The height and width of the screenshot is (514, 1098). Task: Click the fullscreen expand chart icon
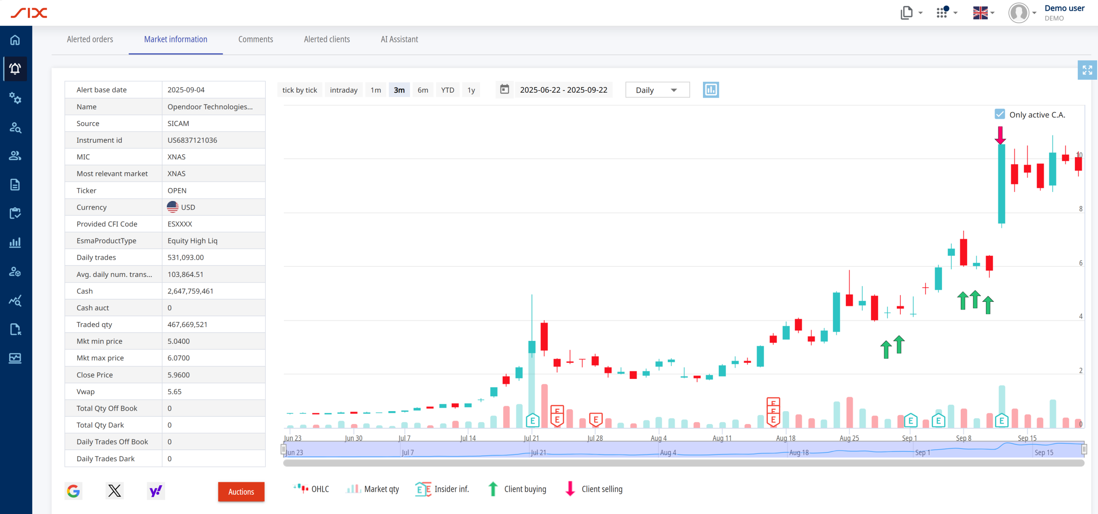(1087, 70)
